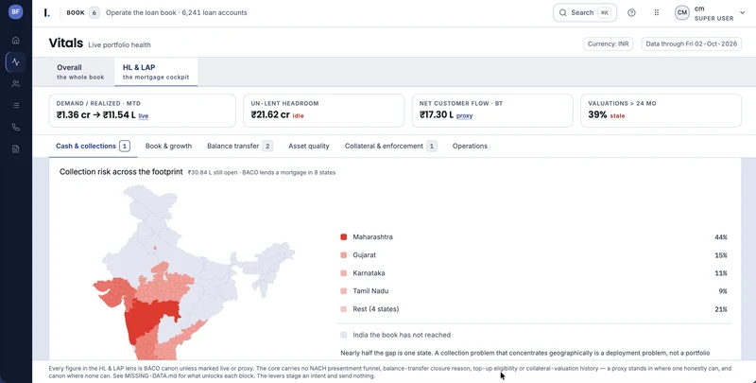
Task: Open the Demand / Realized MTD card
Action: click(x=143, y=111)
